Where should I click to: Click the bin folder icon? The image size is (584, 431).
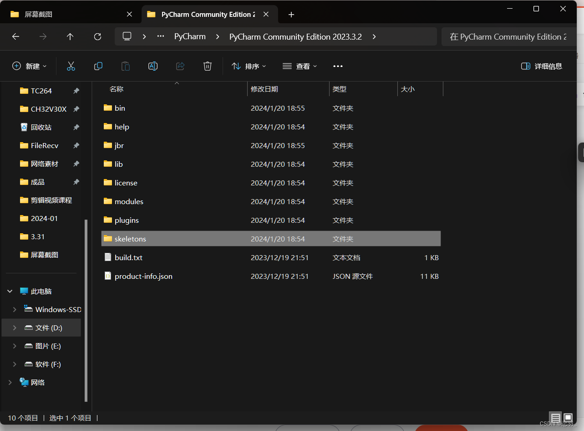point(108,108)
